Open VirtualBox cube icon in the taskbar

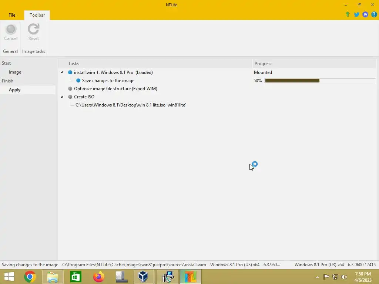point(143,277)
